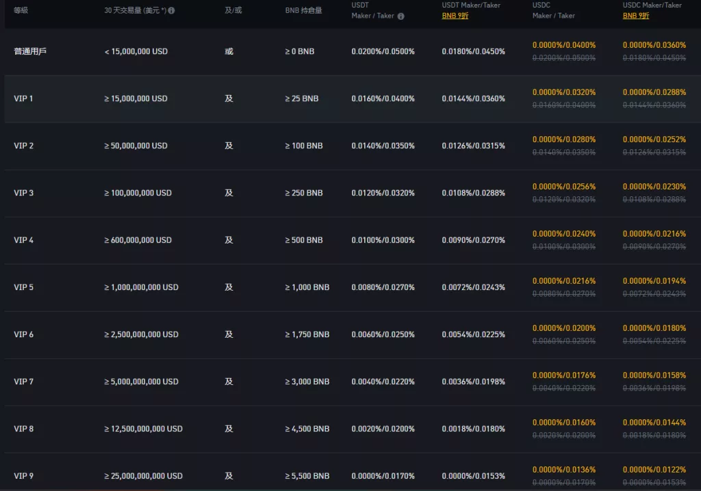
Task: Select the '≥ 3,000 BNB' holding cell
Action: (307, 382)
